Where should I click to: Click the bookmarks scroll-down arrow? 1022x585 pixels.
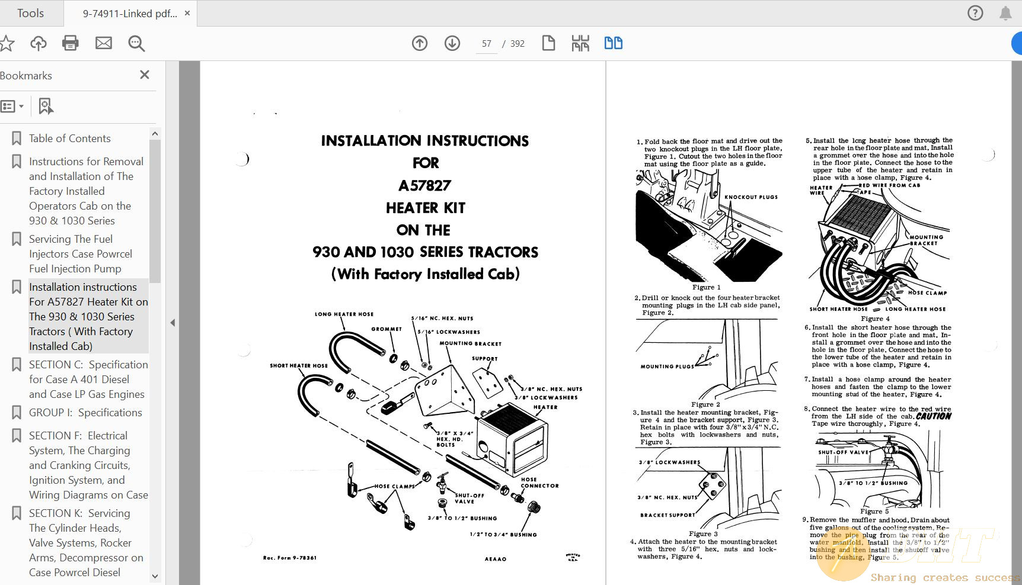point(155,576)
